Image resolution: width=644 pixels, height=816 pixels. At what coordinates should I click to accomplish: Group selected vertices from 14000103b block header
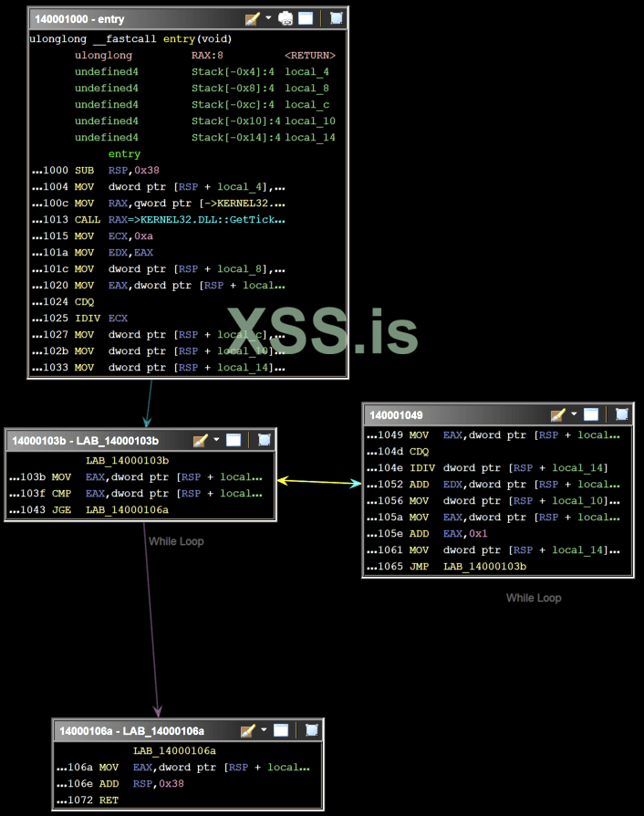[x=234, y=440]
